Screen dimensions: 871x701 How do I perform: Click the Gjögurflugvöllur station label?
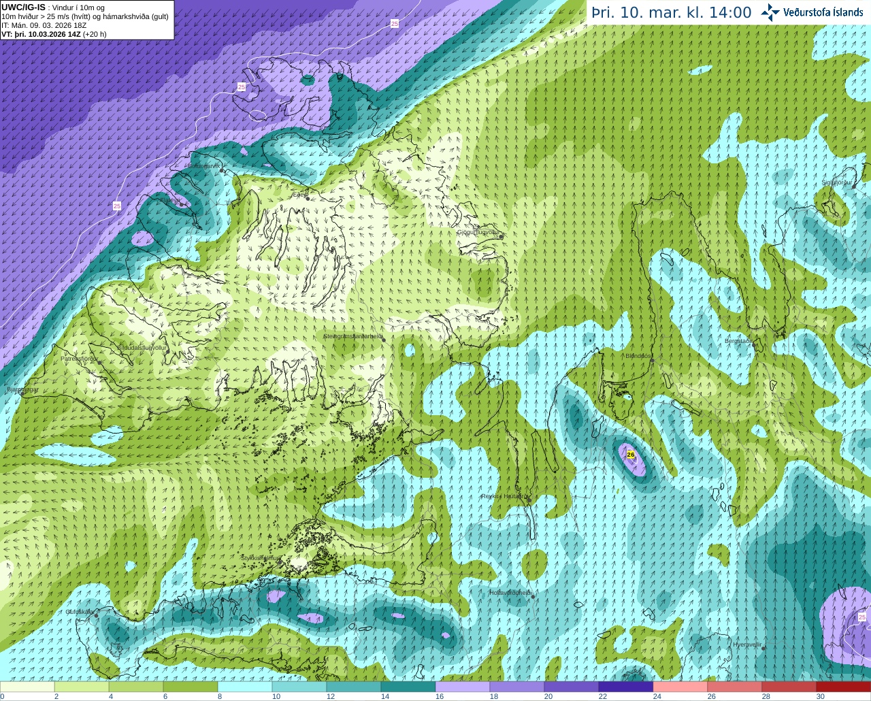tap(478, 232)
